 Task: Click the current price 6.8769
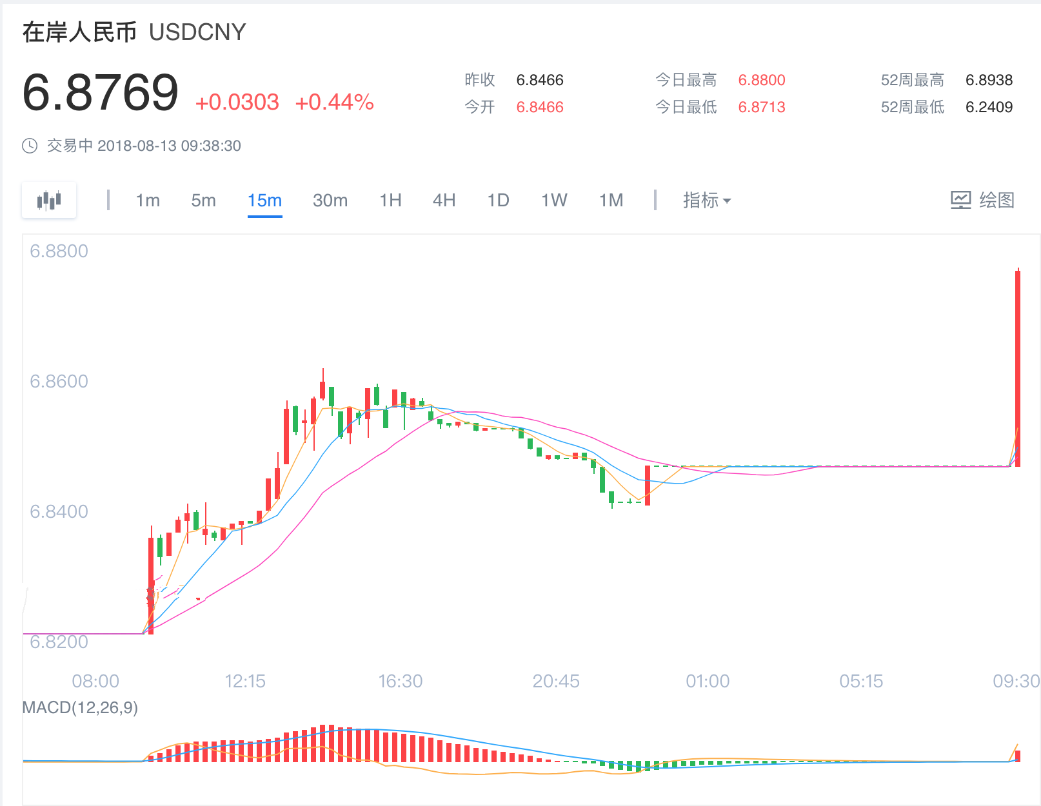click(x=101, y=92)
